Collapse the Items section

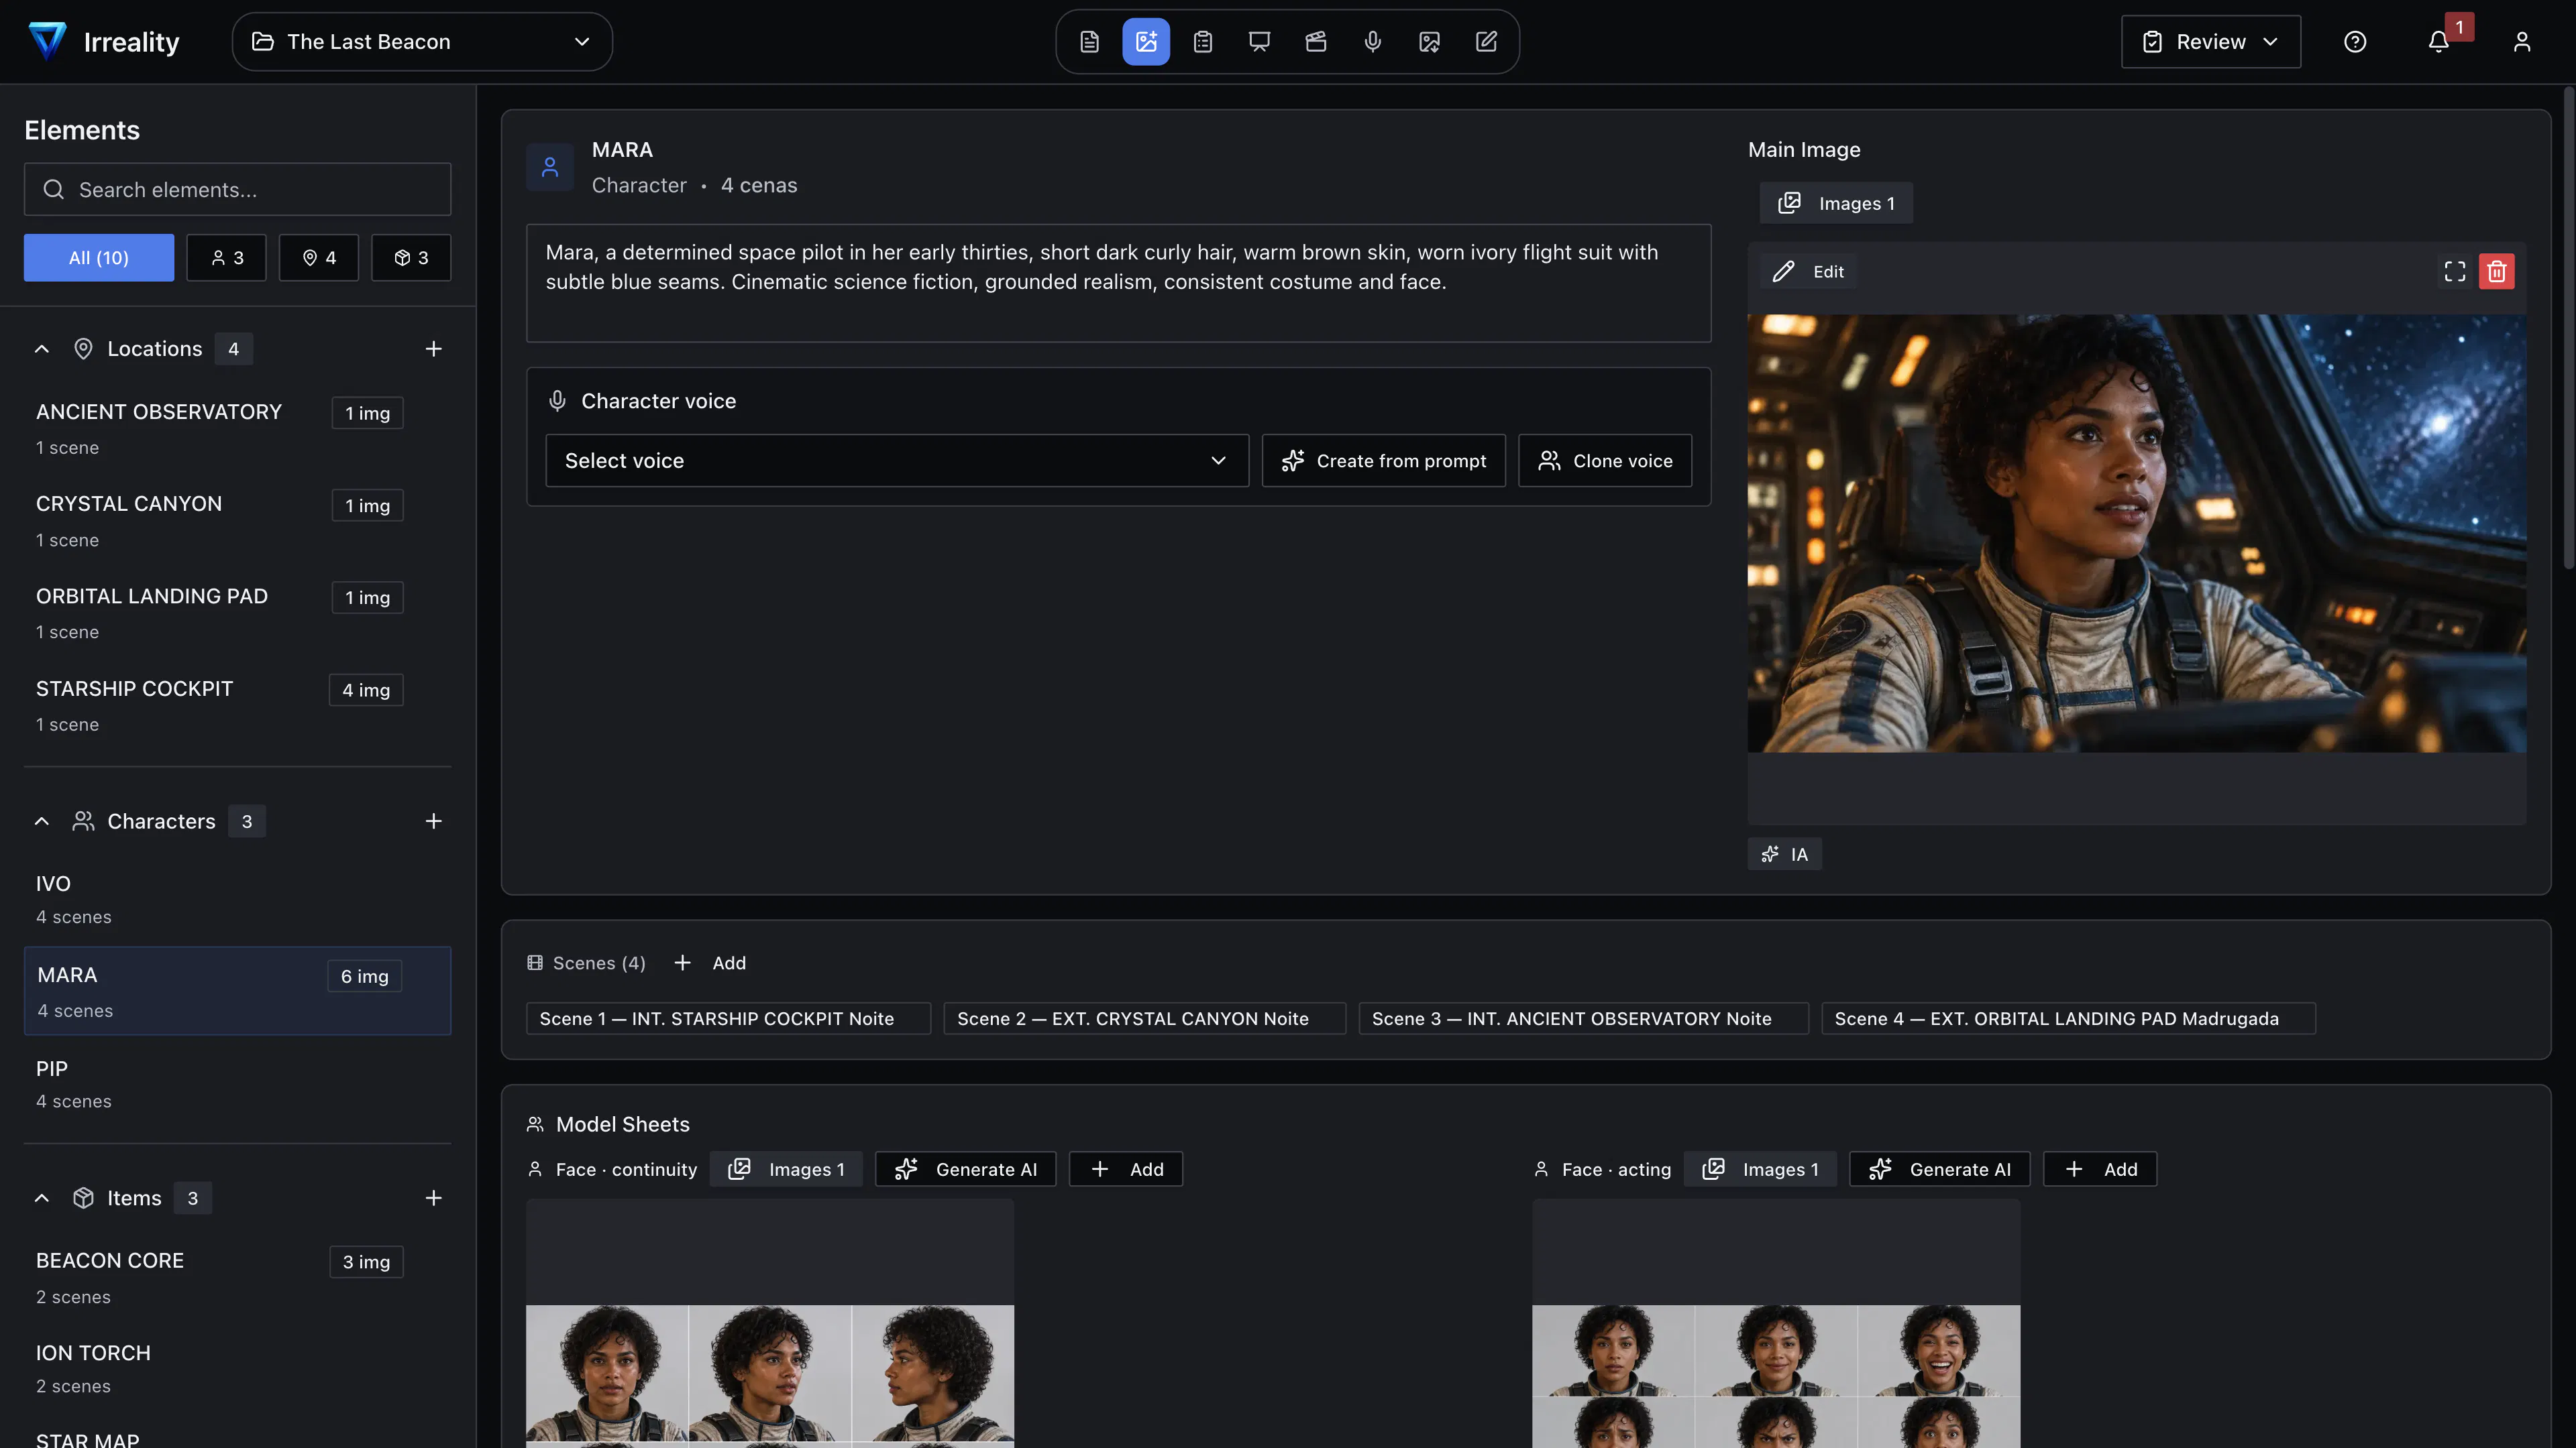(42, 1198)
